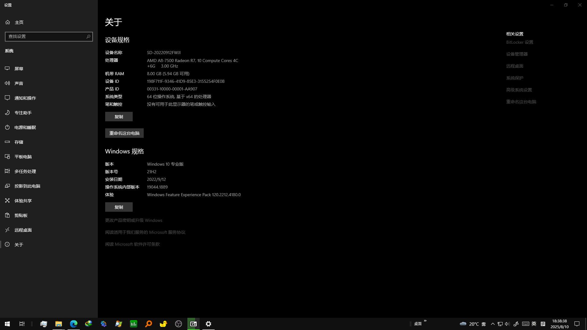This screenshot has width=587, height=330.
Task: Select the 关于 about sidebar item
Action: [49, 245]
